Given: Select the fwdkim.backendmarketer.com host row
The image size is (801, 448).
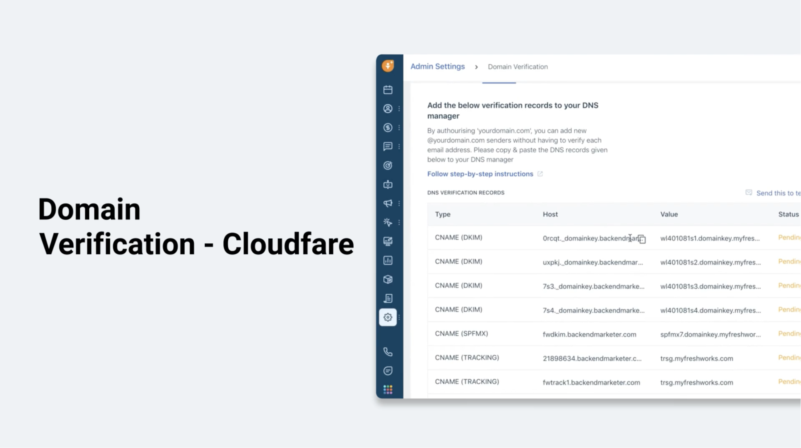Looking at the screenshot, I should [589, 335].
